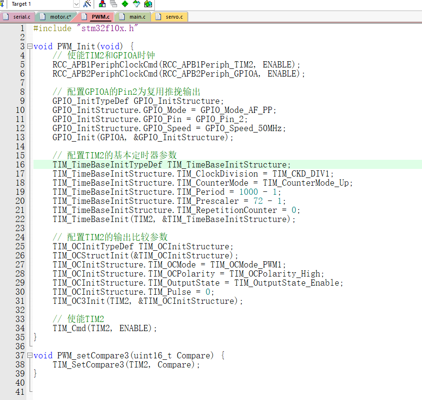Click the GPIO_Speed_50MHz assignment line

pyautogui.click(x=169, y=128)
